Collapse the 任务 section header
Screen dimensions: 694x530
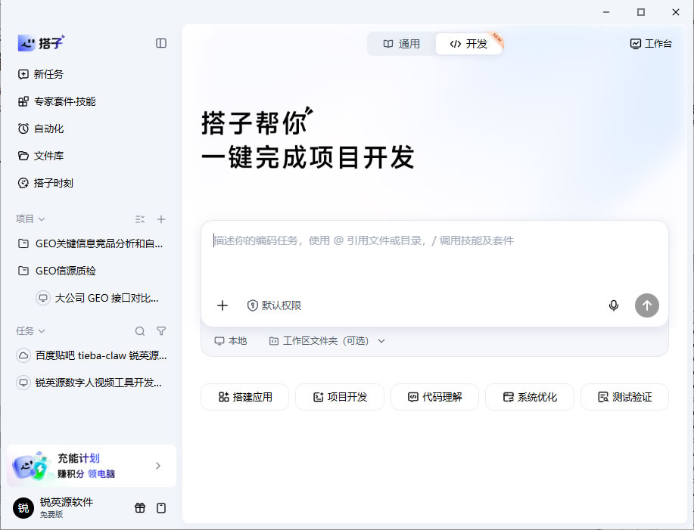coord(30,331)
